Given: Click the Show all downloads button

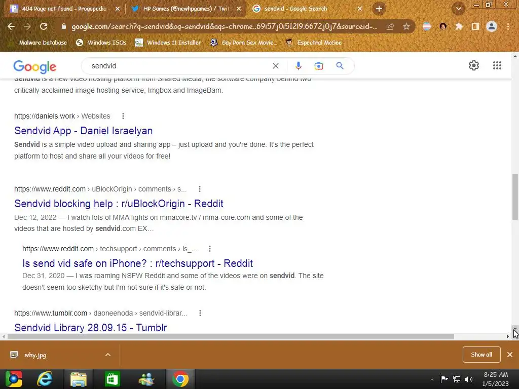Looking at the screenshot, I should tap(481, 355).
